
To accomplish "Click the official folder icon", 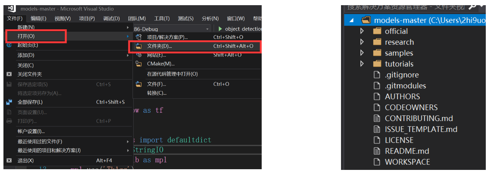I will 378,31.
